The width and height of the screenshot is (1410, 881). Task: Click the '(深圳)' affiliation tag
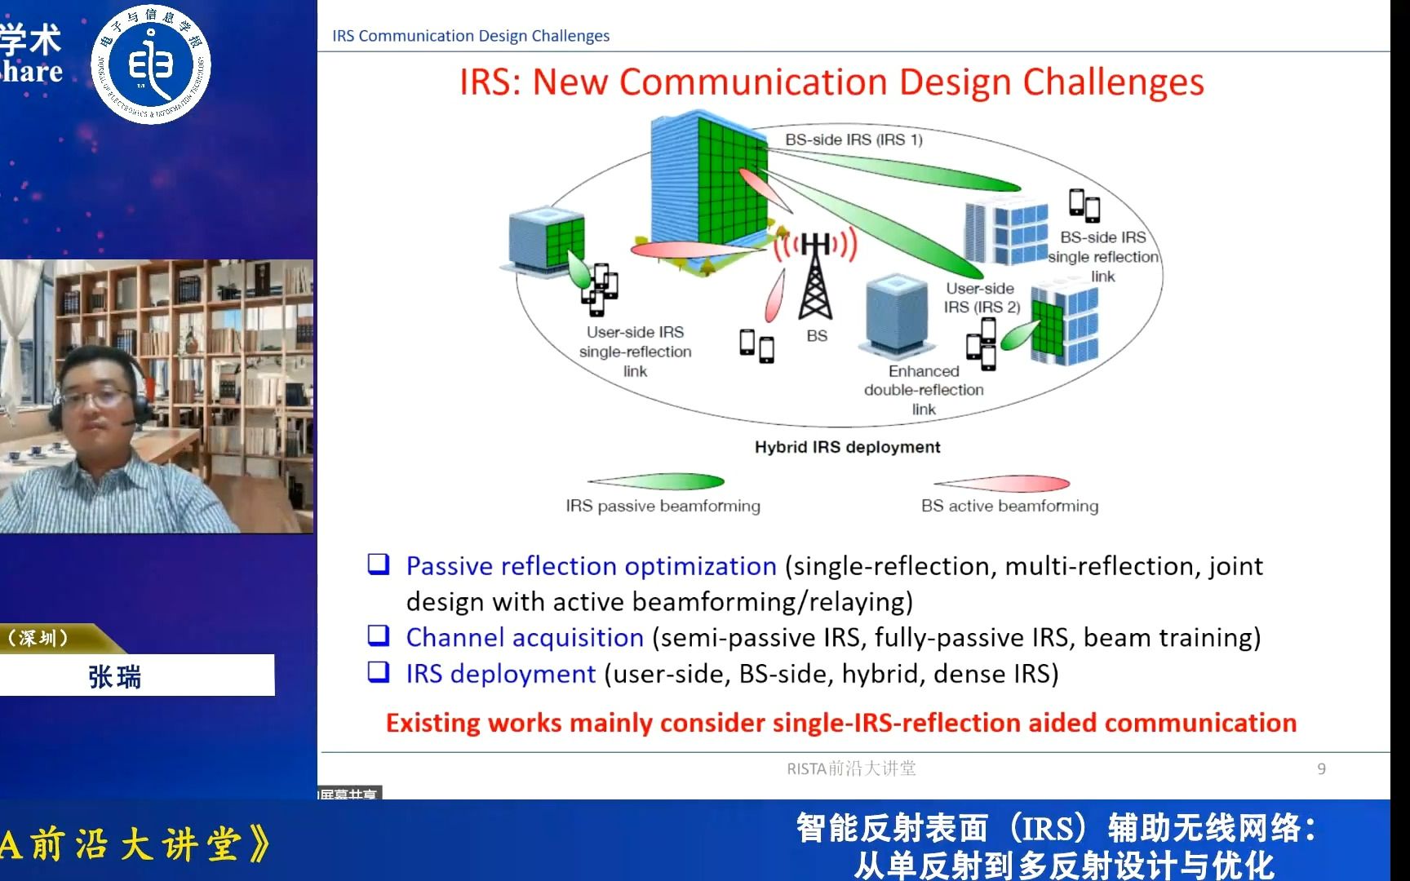38,638
